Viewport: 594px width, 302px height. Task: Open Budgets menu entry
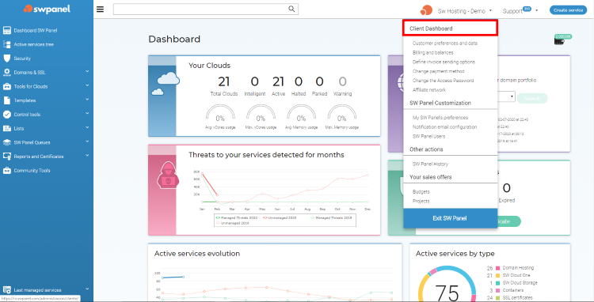[421, 191]
